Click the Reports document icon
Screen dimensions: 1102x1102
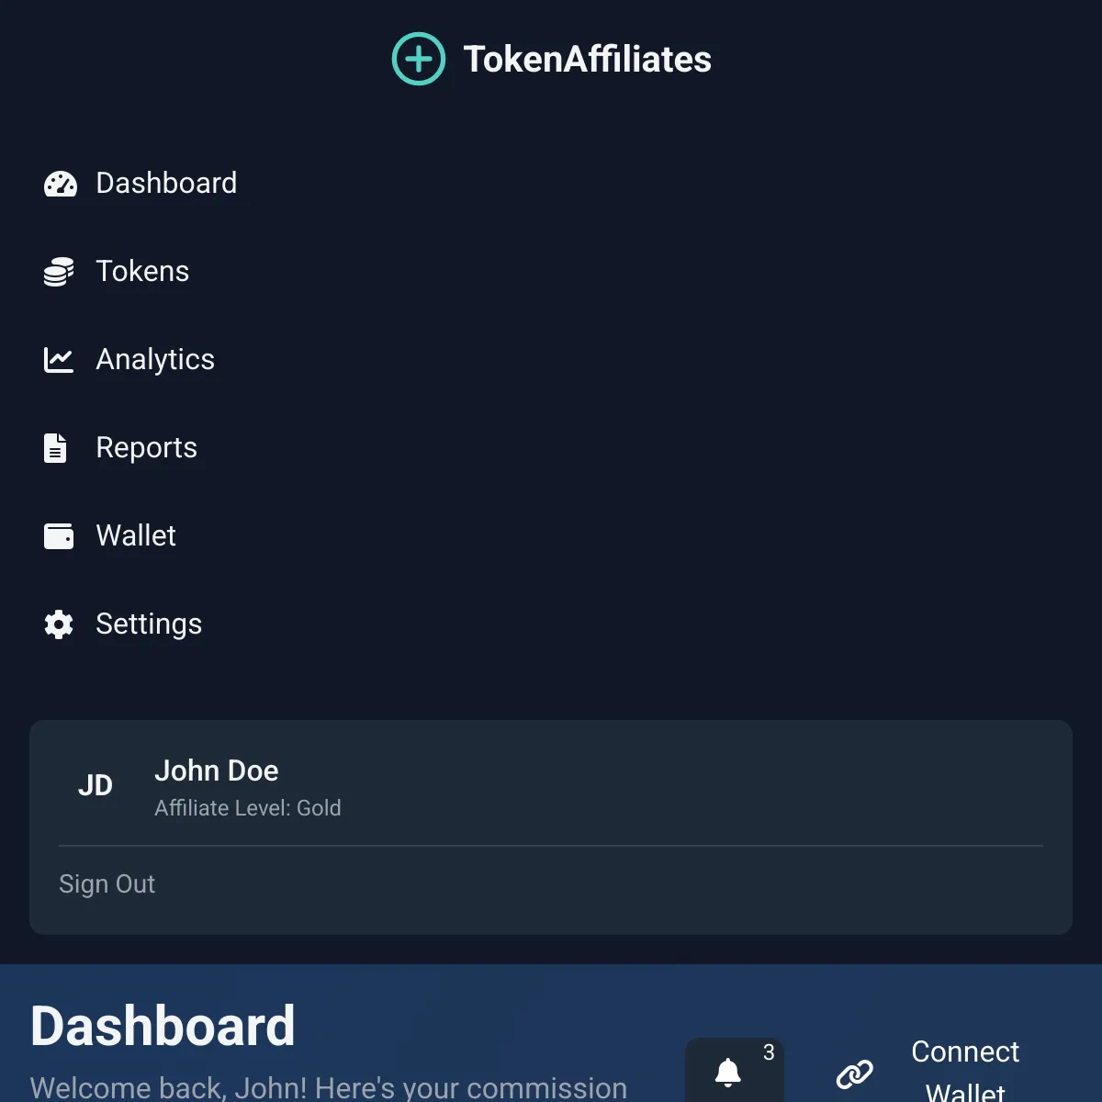click(x=56, y=447)
